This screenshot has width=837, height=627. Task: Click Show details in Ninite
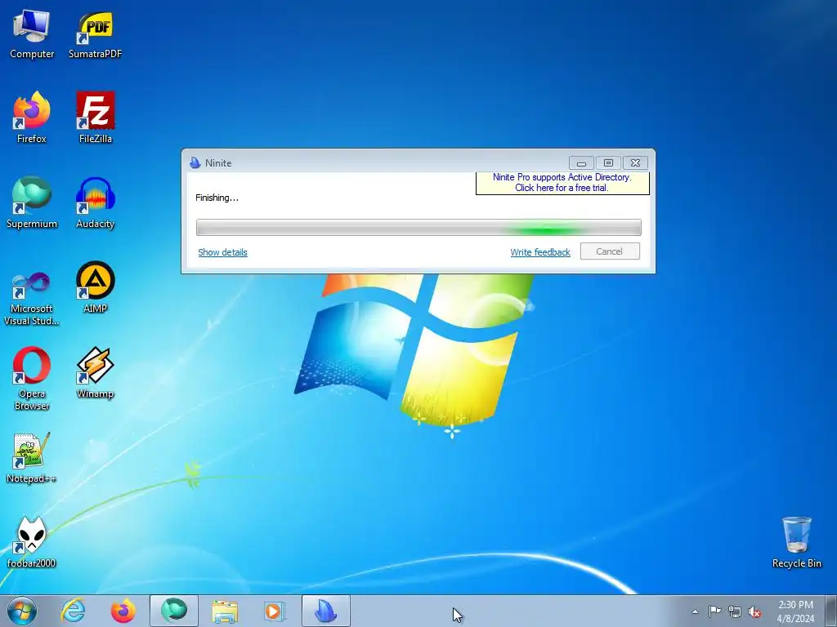(x=222, y=252)
